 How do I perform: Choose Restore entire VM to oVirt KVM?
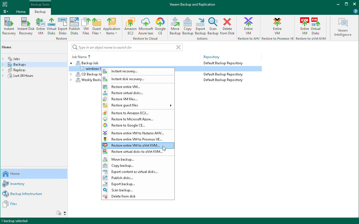[138, 146]
